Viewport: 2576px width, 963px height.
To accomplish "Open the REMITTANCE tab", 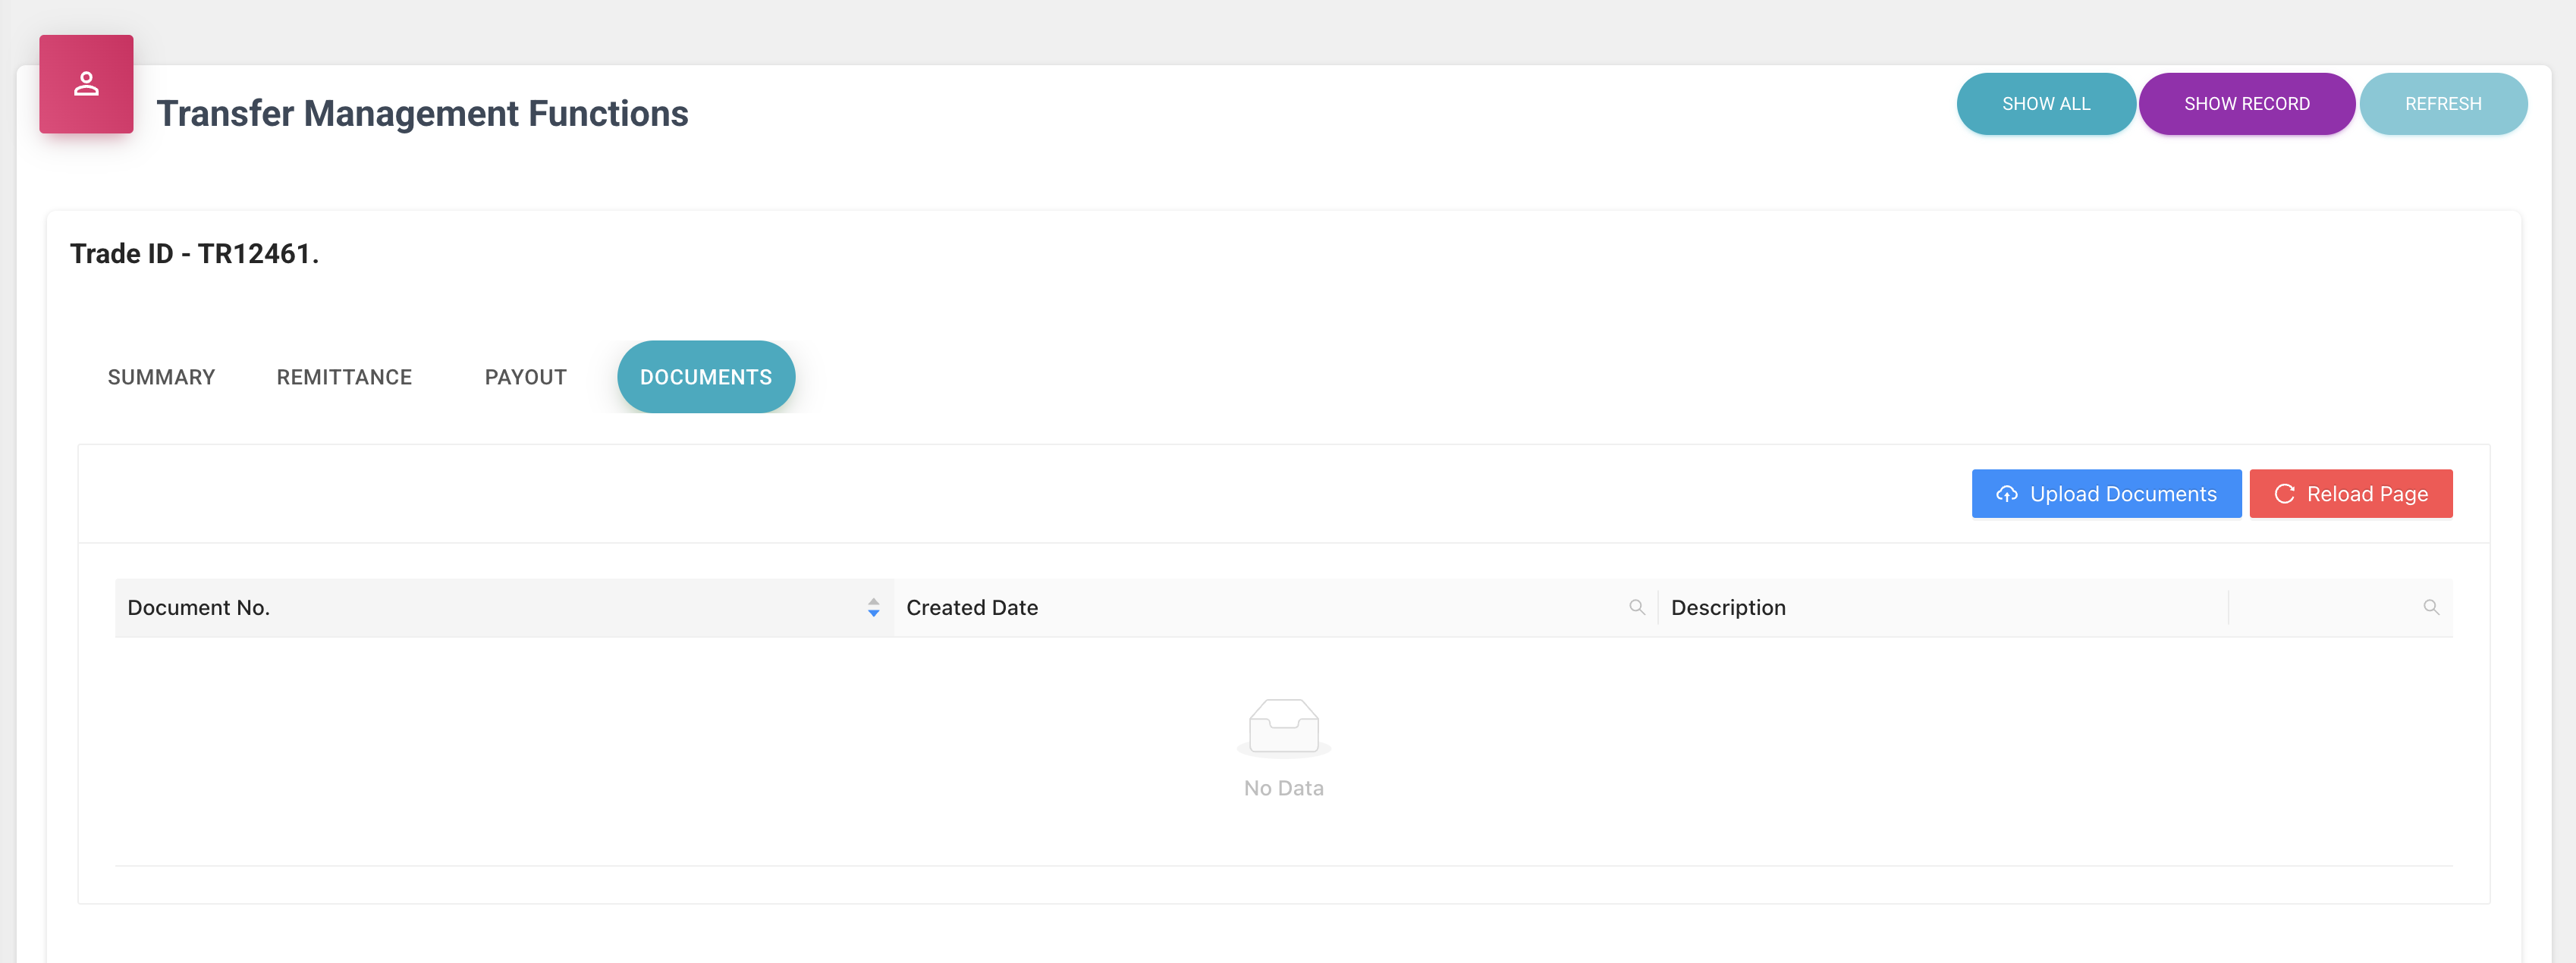I will coord(344,377).
